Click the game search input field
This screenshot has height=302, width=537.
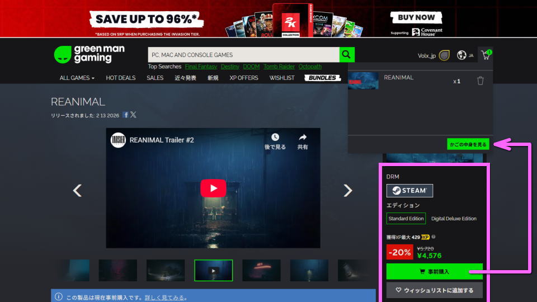click(243, 55)
